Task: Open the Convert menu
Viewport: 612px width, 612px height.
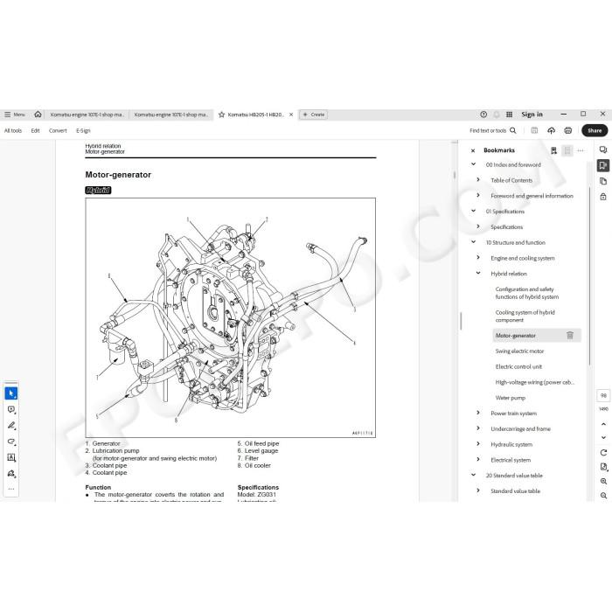Action: [58, 131]
